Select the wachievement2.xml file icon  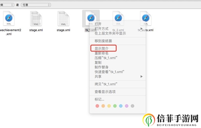click(9, 18)
